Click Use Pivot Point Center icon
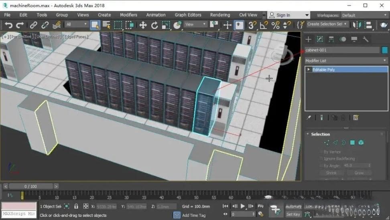390x220 pixels. click(x=214, y=24)
